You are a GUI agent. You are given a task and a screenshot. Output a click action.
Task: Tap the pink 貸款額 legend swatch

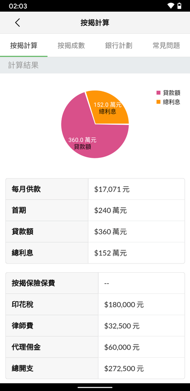pos(158,93)
